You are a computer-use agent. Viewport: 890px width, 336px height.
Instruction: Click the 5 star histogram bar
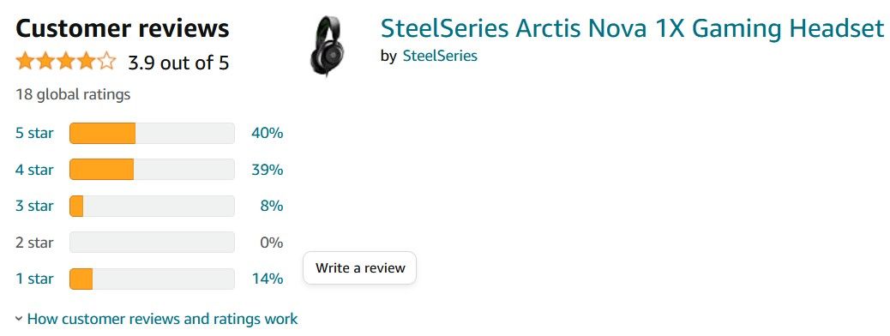coord(152,134)
